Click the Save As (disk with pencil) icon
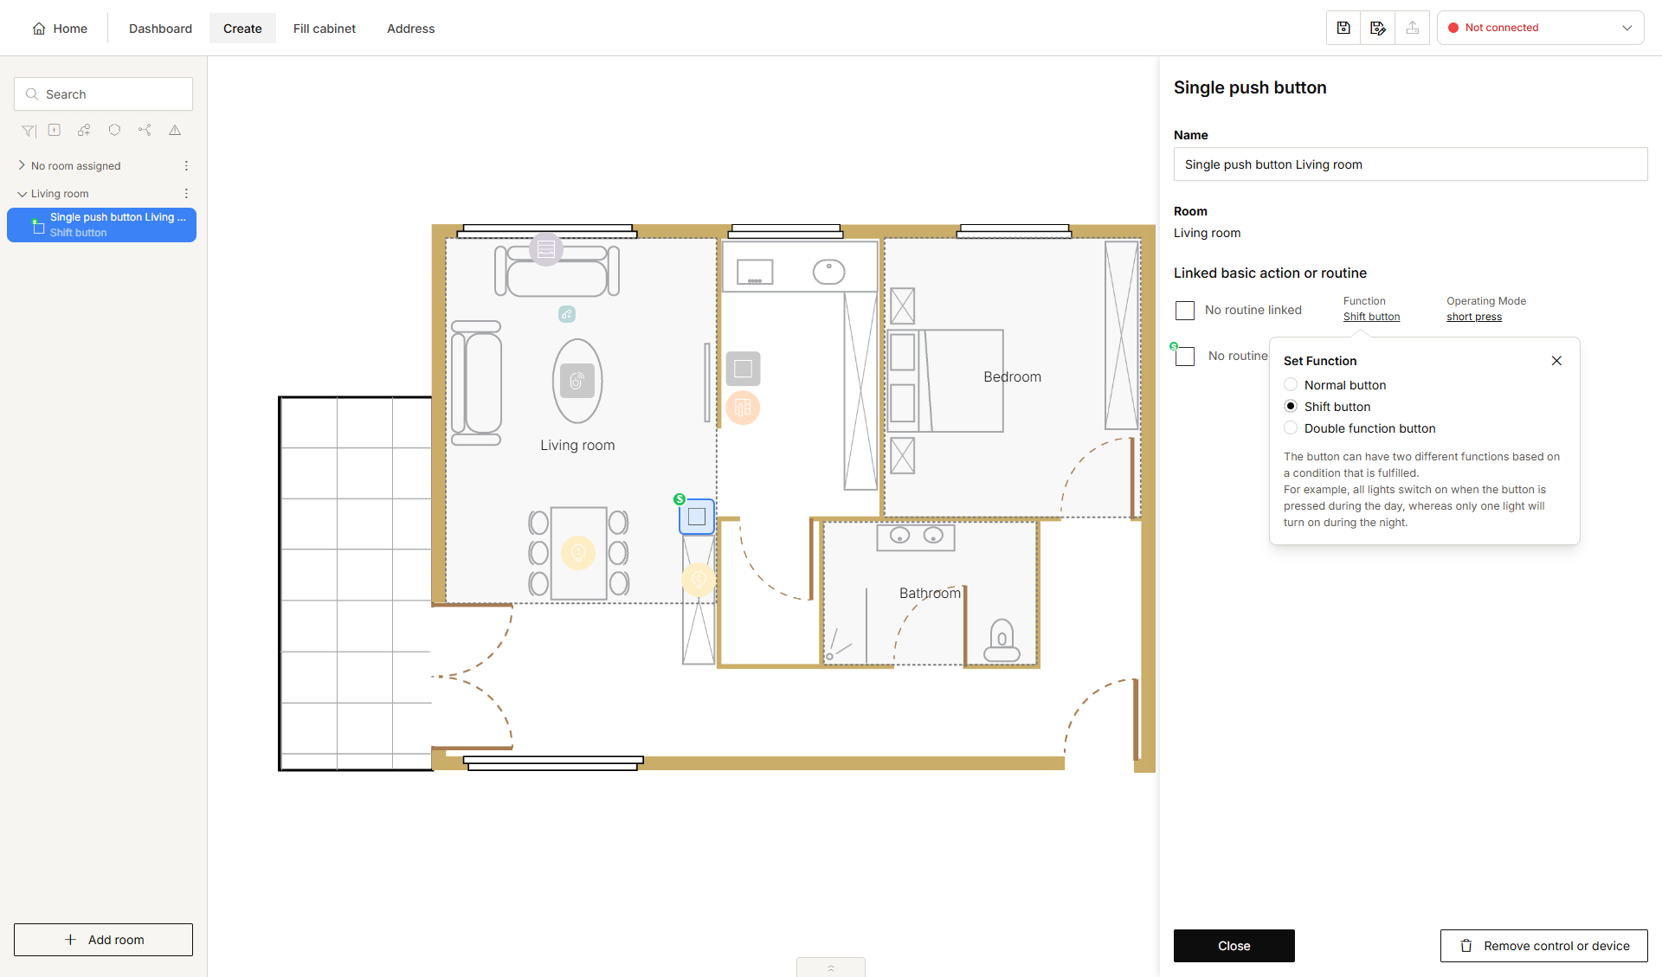 point(1378,28)
